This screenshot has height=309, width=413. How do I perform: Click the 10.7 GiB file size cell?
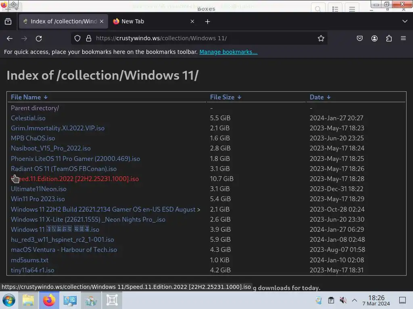point(221,179)
